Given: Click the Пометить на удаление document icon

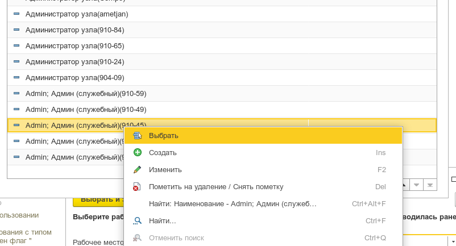Looking at the screenshot, I should (137, 187).
